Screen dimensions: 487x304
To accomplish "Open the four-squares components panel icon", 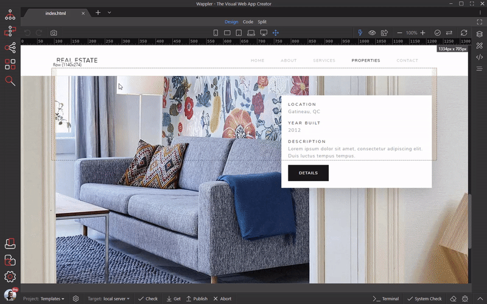I will [x=10, y=64].
